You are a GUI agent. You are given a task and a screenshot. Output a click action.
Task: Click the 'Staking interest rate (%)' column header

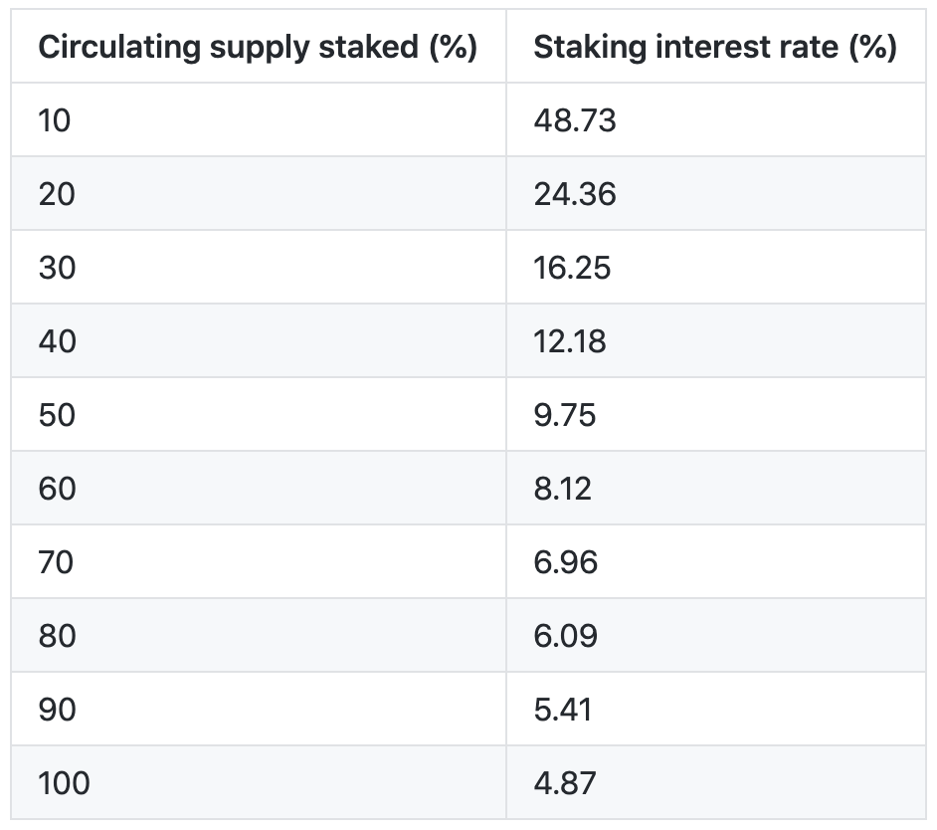pyautogui.click(x=714, y=48)
